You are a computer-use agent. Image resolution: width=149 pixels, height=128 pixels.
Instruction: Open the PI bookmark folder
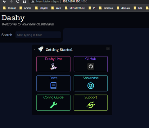pyautogui.click(x=92, y=8)
